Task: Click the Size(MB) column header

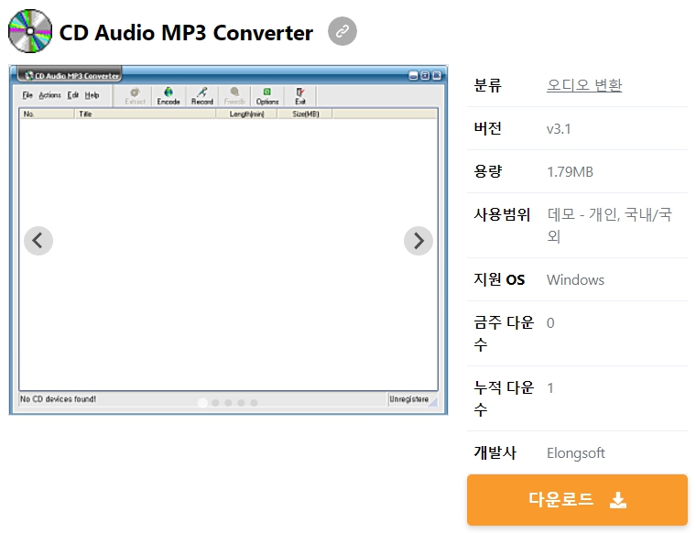Action: (305, 114)
